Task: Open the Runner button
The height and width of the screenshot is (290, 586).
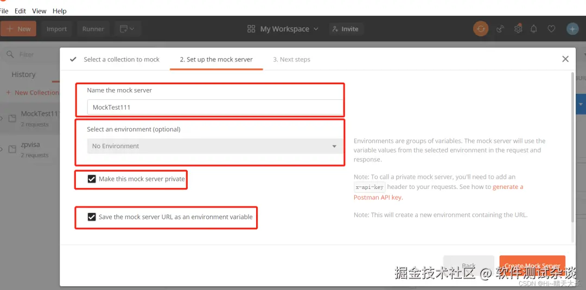Action: (x=93, y=29)
